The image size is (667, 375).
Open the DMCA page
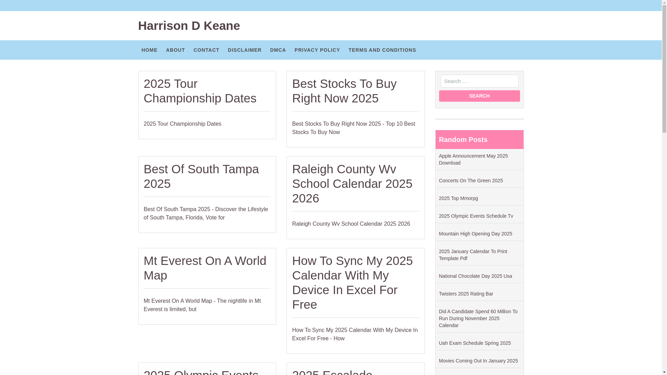pyautogui.click(x=278, y=50)
